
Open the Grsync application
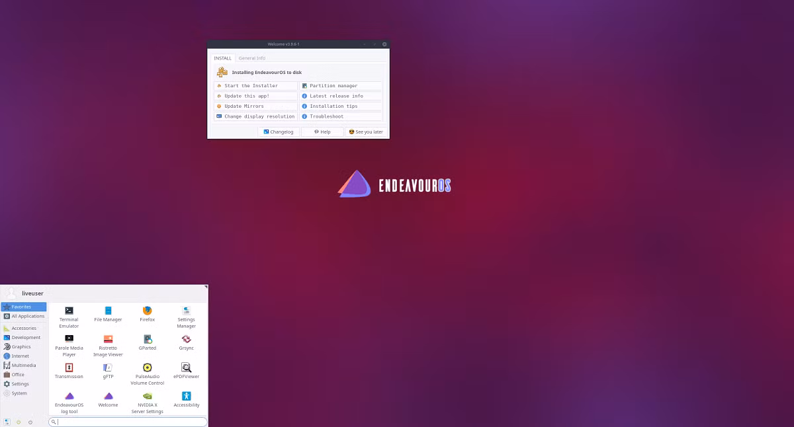click(186, 342)
